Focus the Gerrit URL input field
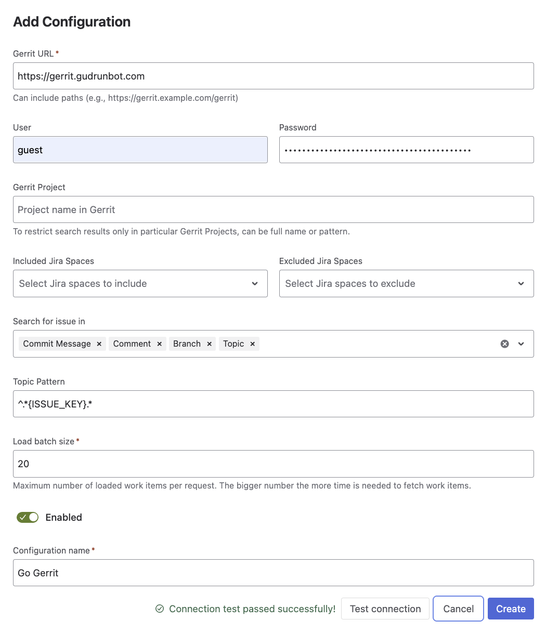The width and height of the screenshot is (546, 633). pos(273,76)
